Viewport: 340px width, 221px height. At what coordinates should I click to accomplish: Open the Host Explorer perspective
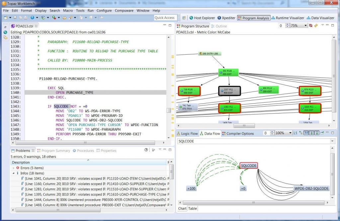point(202,18)
